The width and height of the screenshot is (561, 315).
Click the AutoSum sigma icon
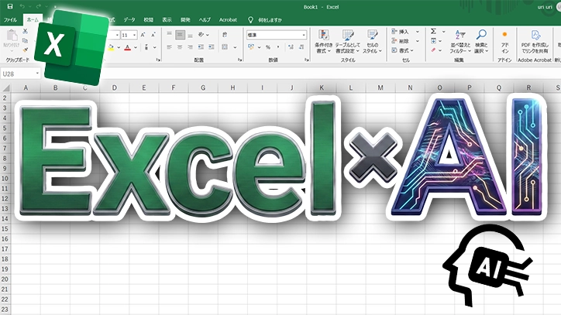coord(434,32)
